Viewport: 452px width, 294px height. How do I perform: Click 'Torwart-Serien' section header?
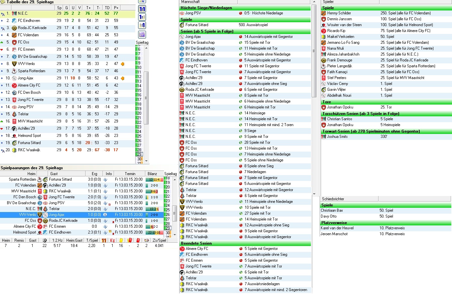coord(386,131)
